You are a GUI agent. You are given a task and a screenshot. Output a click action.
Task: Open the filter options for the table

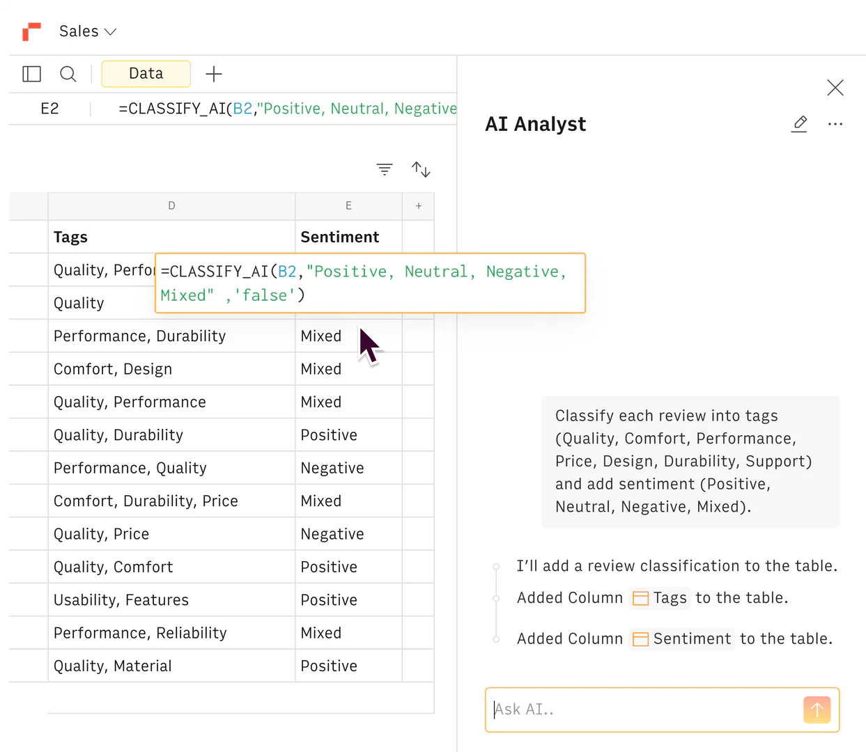385,169
